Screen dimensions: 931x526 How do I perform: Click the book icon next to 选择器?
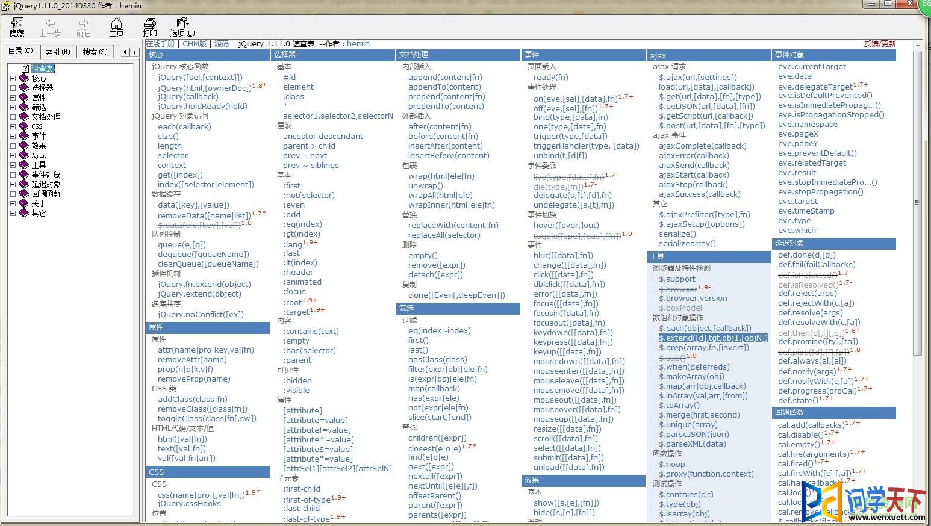pyautogui.click(x=24, y=88)
